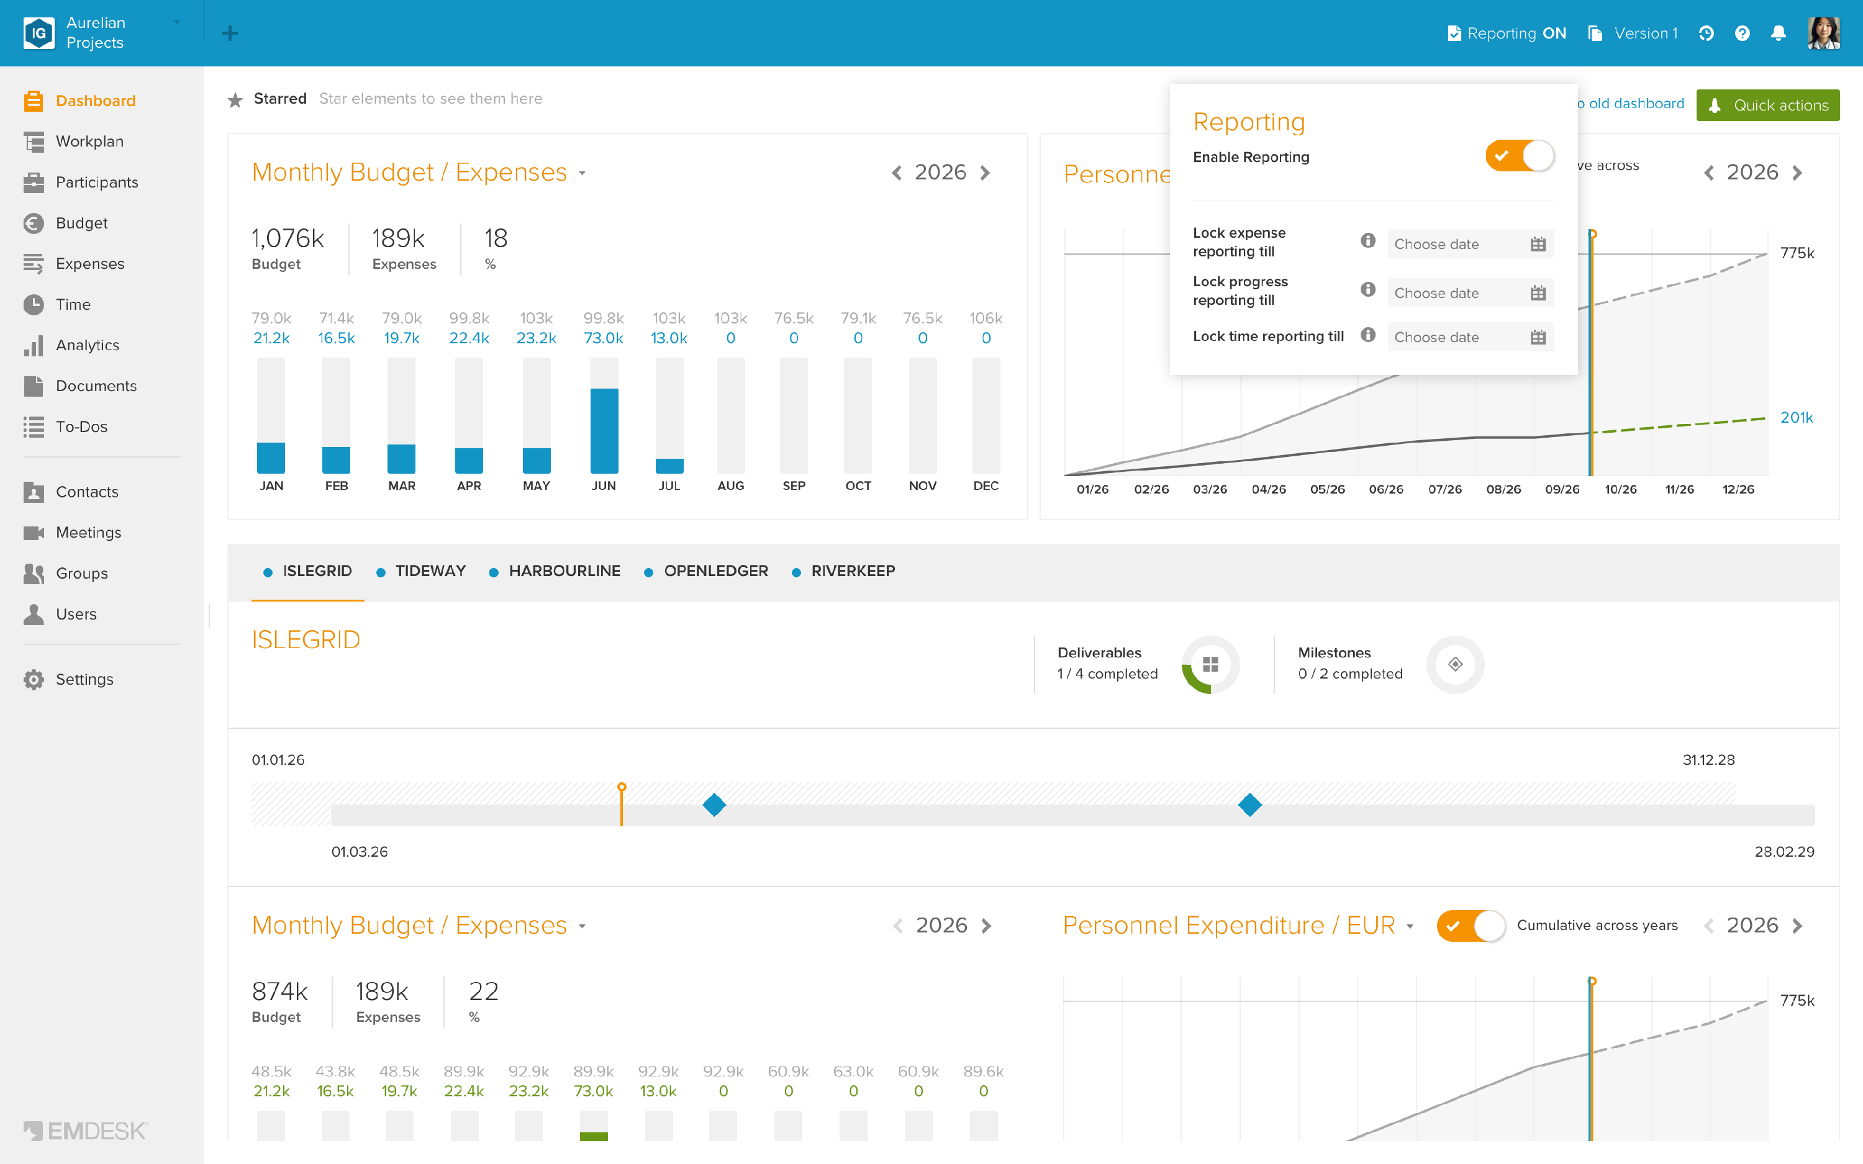Toggle Cumulative across years switch

(1471, 926)
